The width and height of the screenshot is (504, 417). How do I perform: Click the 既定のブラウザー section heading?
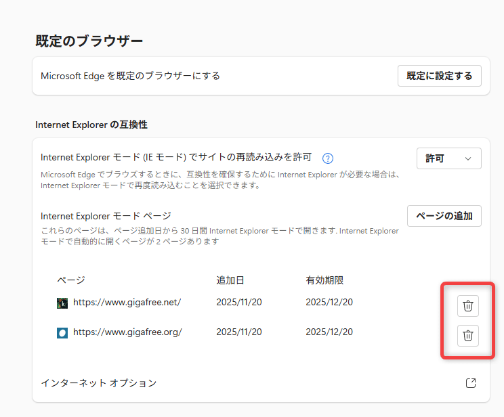pyautogui.click(x=89, y=41)
